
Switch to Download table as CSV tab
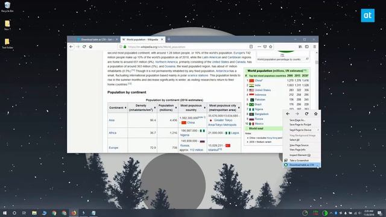coord(96,39)
